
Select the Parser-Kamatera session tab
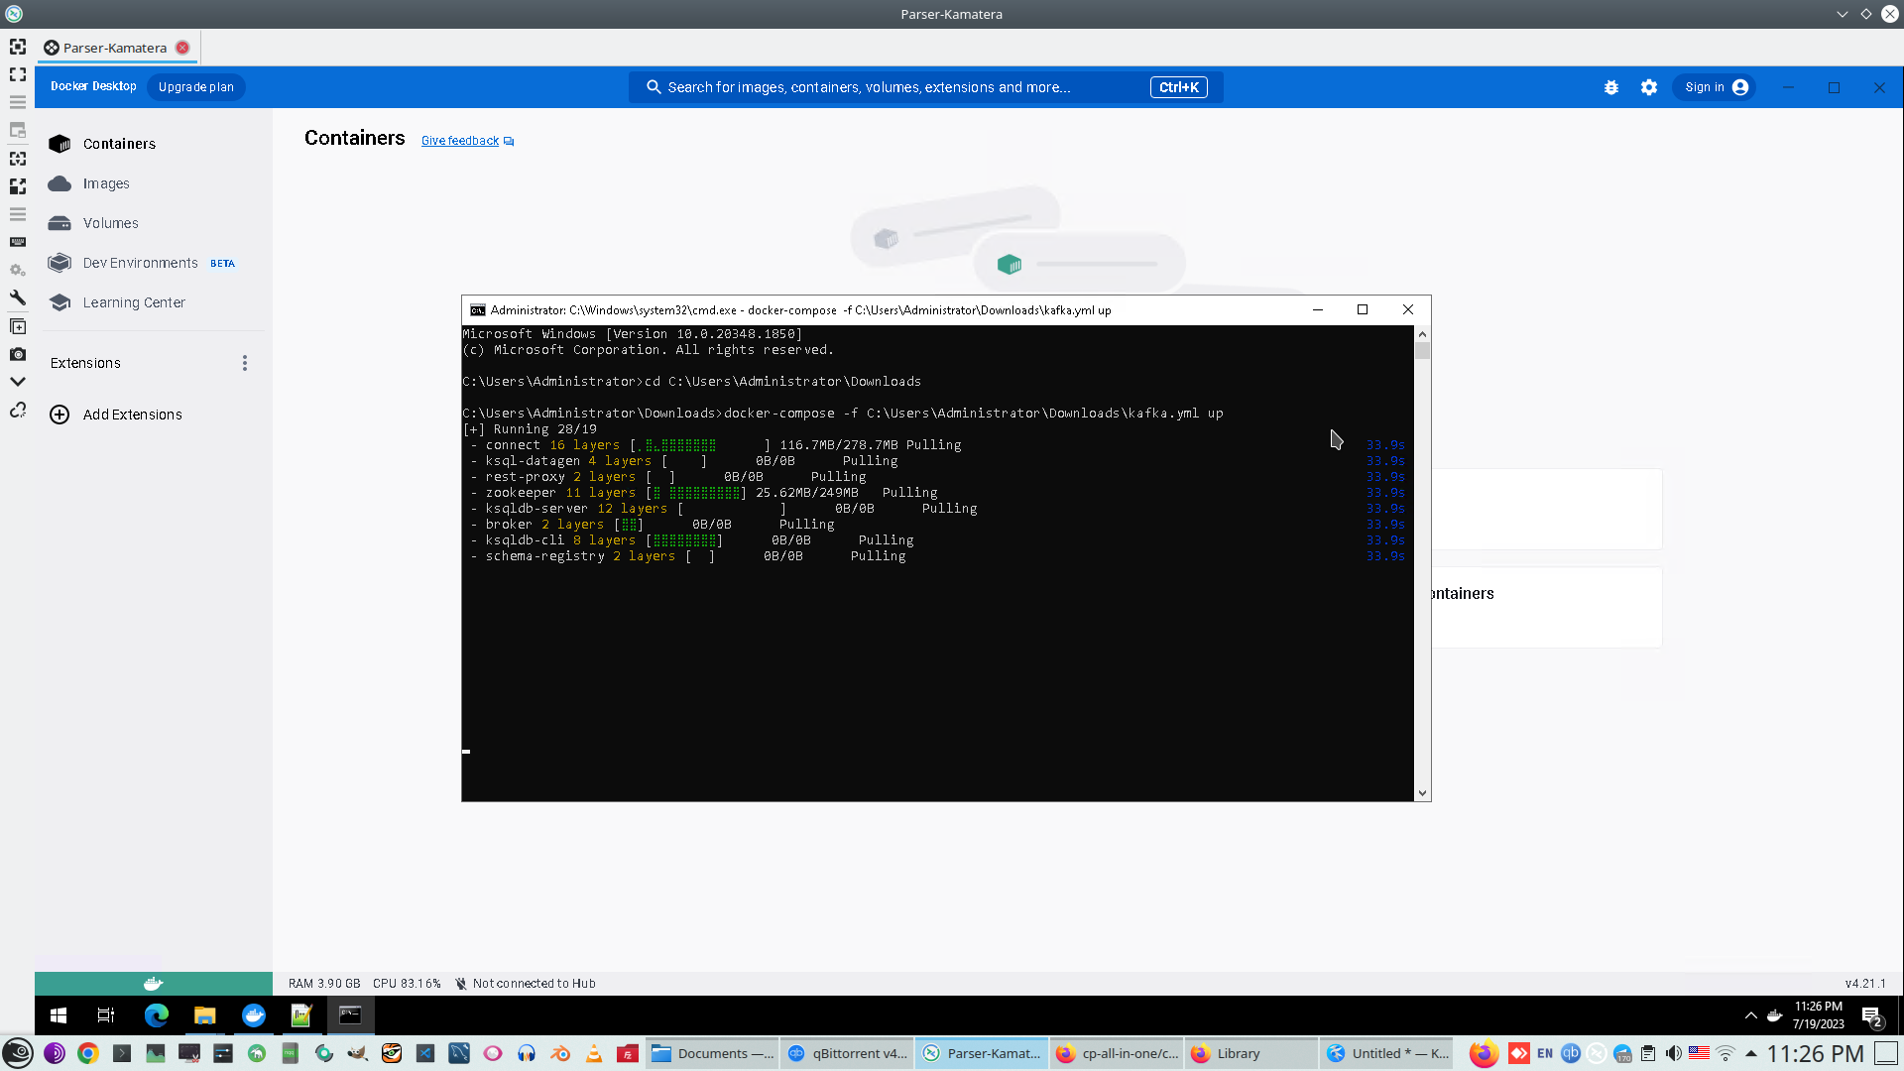pyautogui.click(x=114, y=48)
